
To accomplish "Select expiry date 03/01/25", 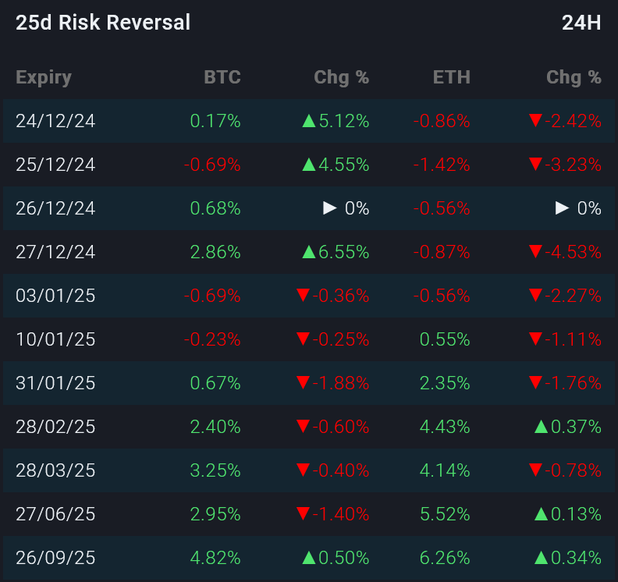I will click(55, 296).
